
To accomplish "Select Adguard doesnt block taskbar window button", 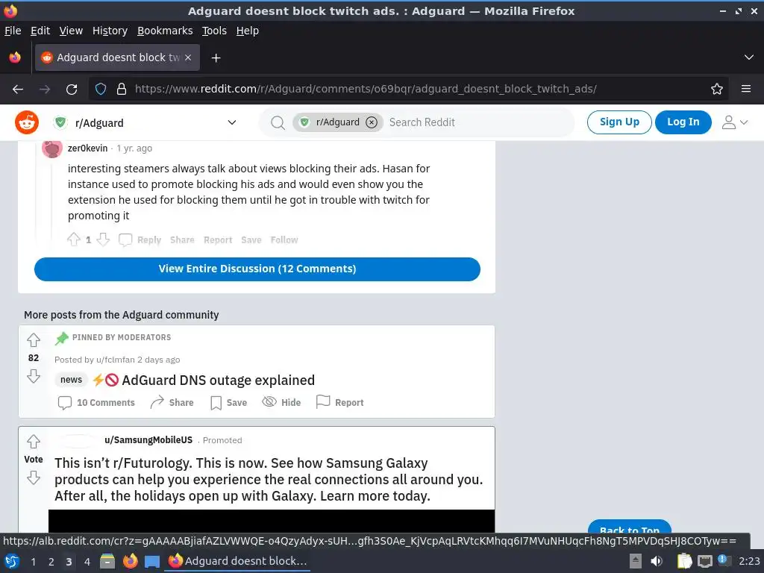I will click(238, 561).
